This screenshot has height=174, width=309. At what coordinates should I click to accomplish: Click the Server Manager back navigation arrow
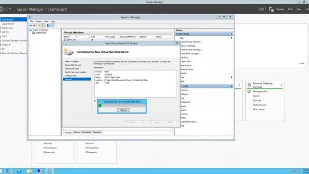(1, 9)
